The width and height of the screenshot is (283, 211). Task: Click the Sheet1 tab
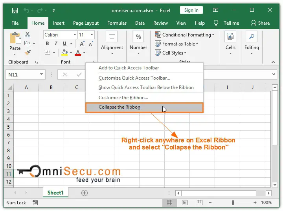(x=55, y=193)
